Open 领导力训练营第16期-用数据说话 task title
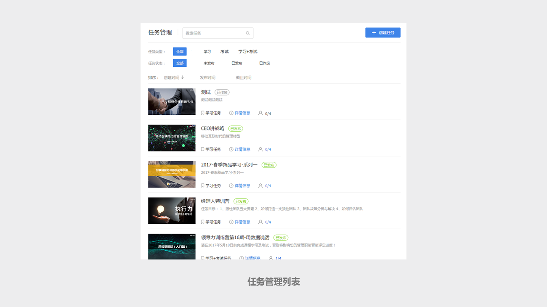Image resolution: width=547 pixels, height=307 pixels. point(235,238)
